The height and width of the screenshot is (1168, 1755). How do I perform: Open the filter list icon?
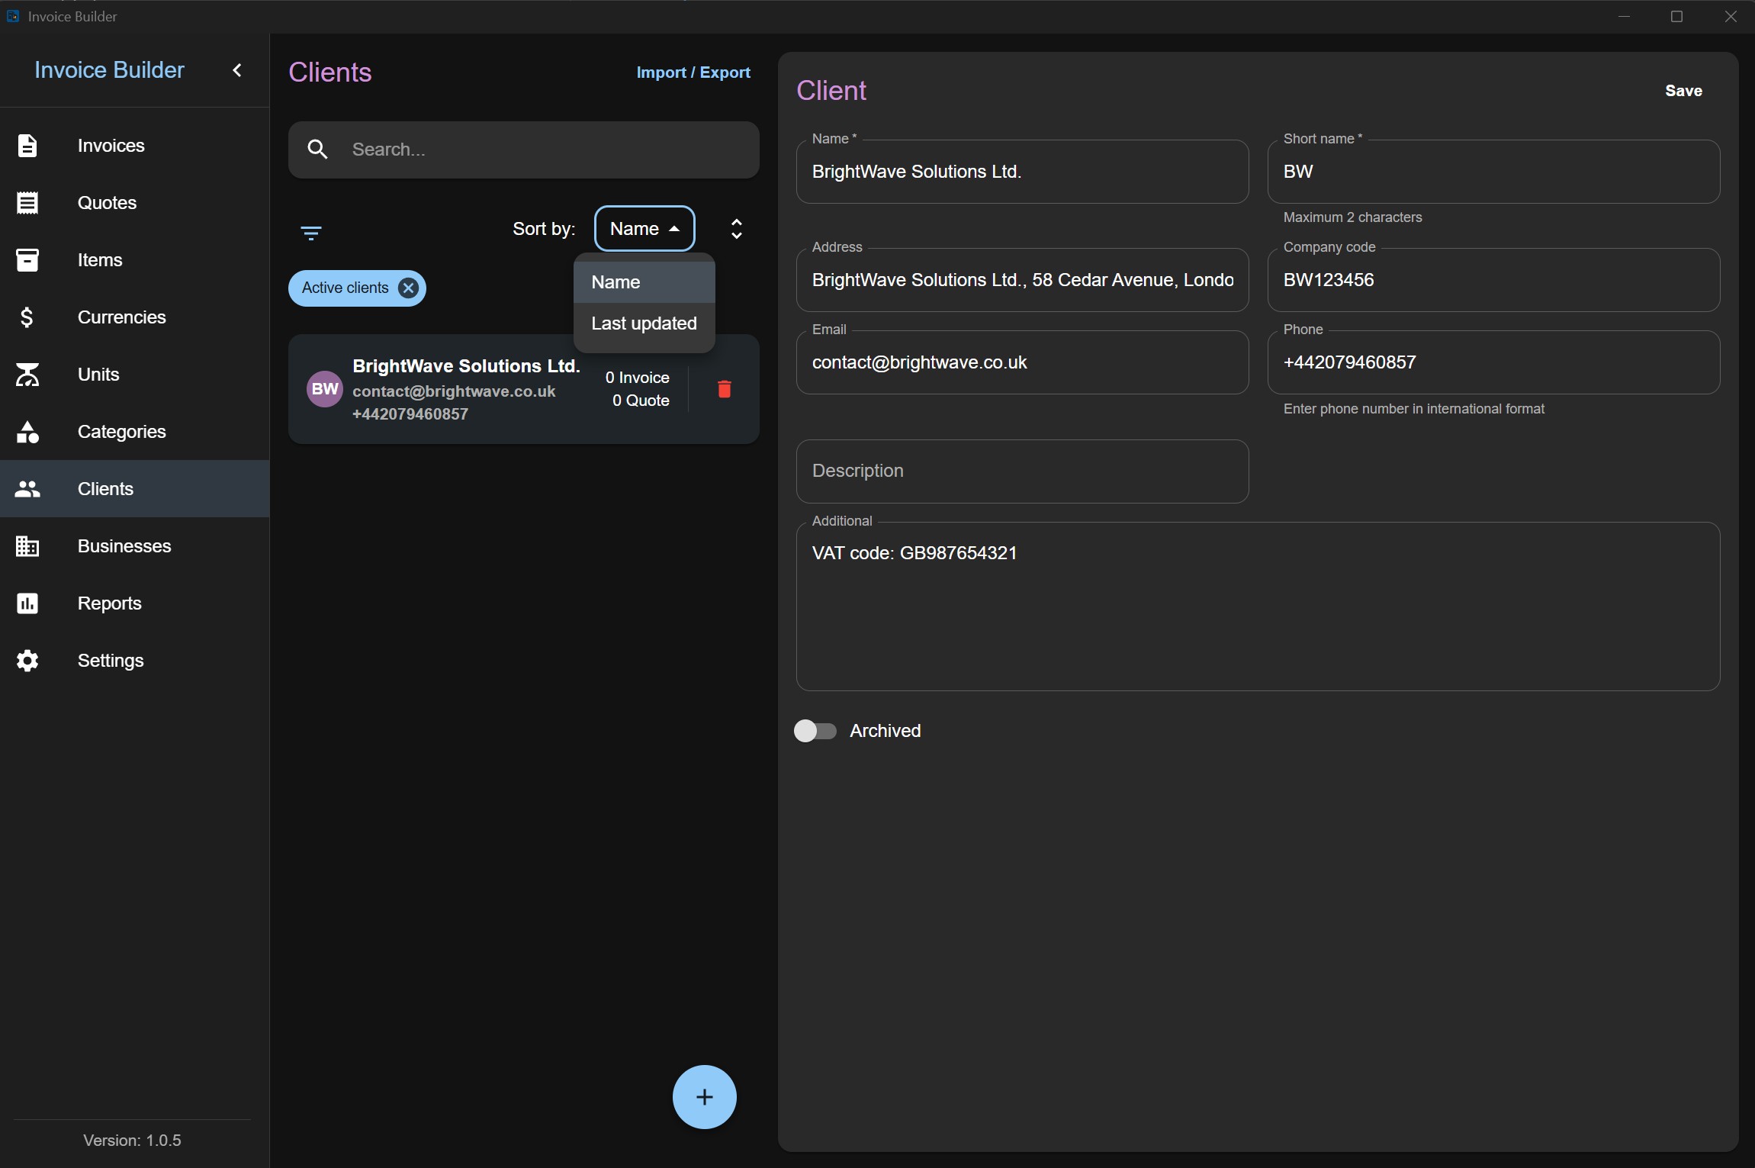311,233
